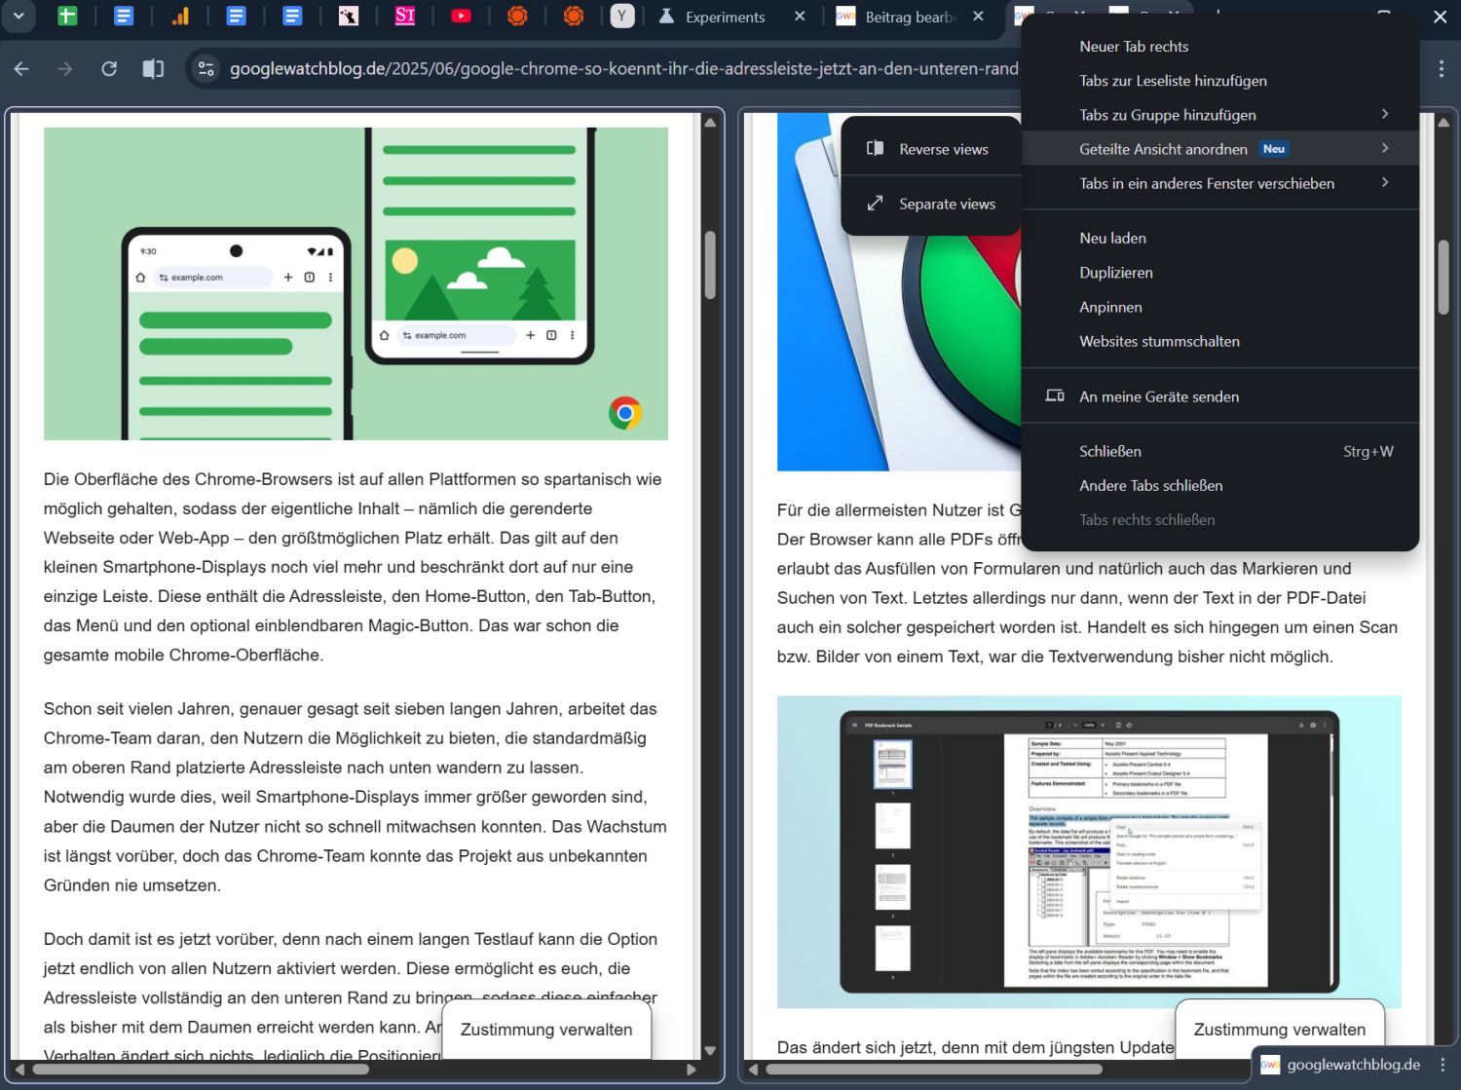This screenshot has width=1461, height=1090.
Task: Mute the site via Websites stummschalten
Action: pos(1159,341)
